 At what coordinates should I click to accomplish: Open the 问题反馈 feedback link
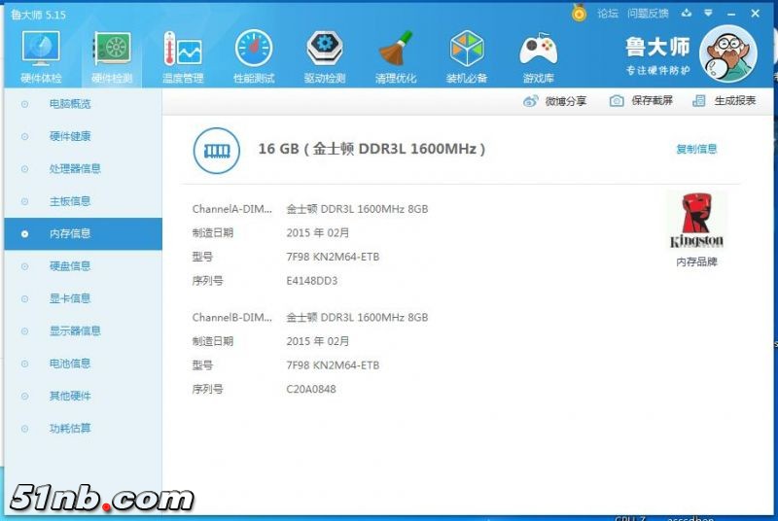pos(648,13)
